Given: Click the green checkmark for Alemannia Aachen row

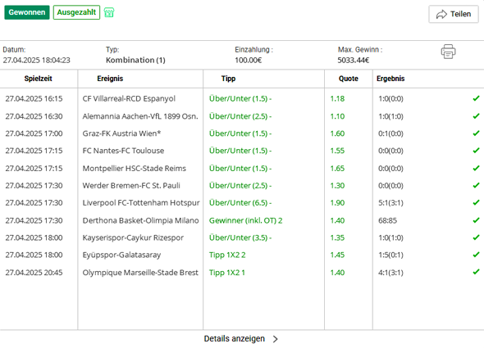Looking at the screenshot, I should click(x=476, y=116).
